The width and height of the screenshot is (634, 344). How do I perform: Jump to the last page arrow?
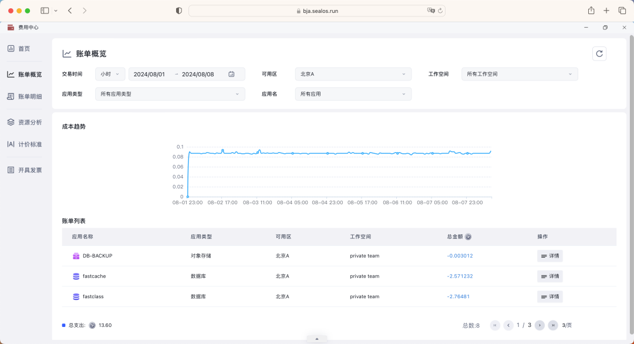pos(553,325)
